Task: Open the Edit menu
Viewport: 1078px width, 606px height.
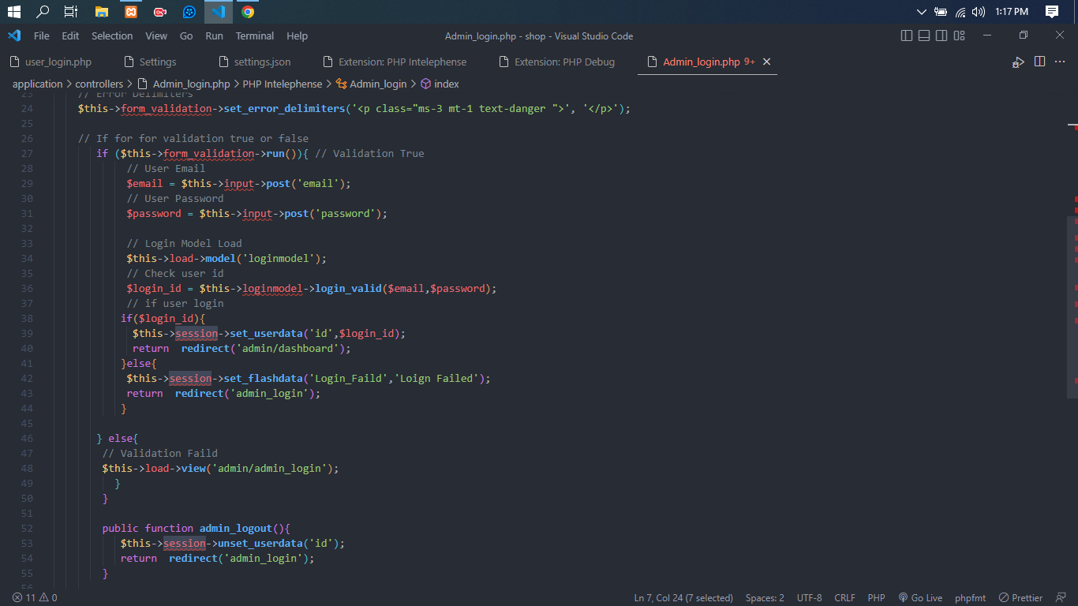Action: coord(70,36)
